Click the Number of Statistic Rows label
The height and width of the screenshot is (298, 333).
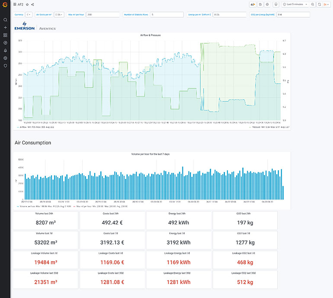point(136,15)
